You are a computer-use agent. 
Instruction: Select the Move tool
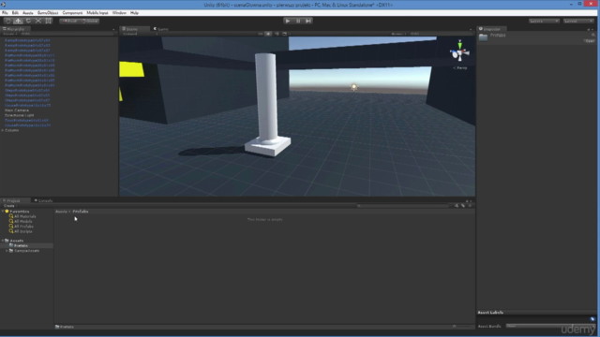[x=19, y=21]
